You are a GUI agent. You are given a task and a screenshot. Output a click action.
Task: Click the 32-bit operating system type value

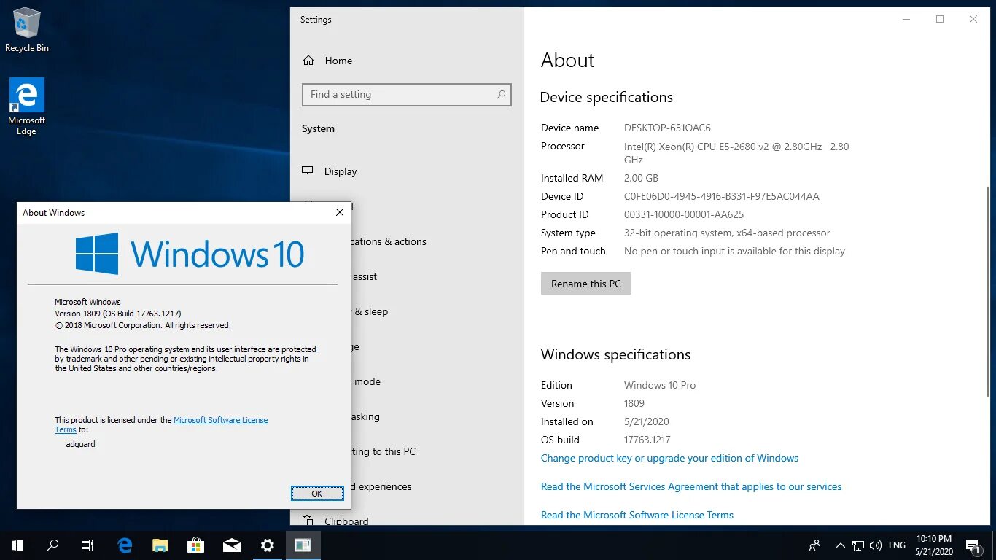click(727, 233)
